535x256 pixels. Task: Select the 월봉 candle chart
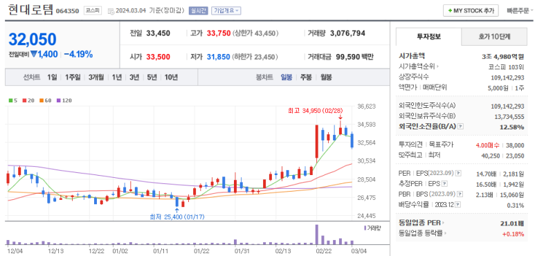click(326, 77)
